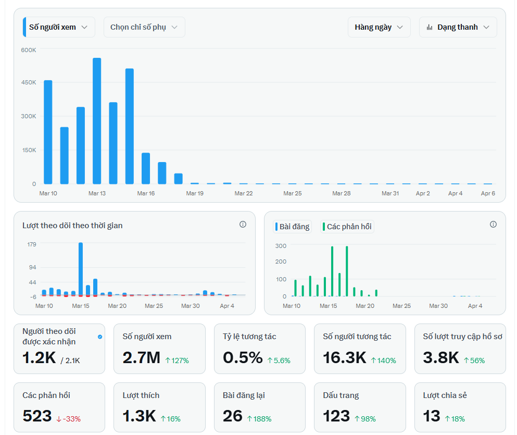517x435 pixels.
Task: Select the Người theo dõi được xác nhận card
Action: 59,349
